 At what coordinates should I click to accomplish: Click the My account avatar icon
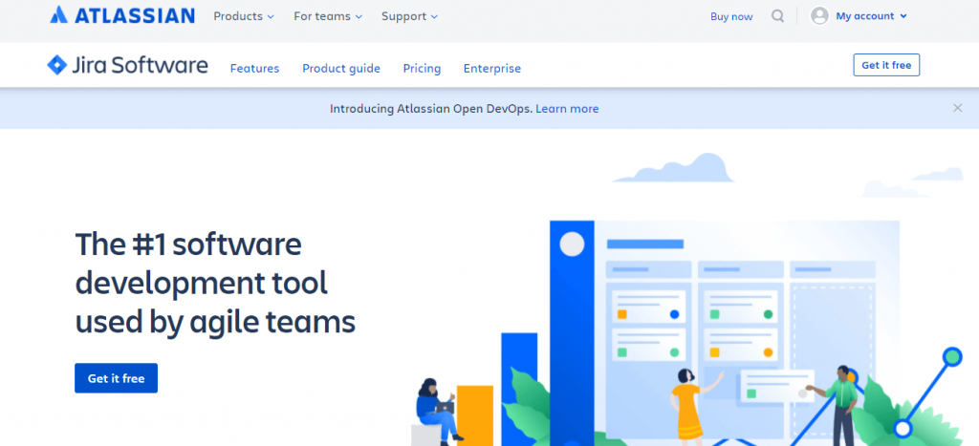(x=819, y=16)
